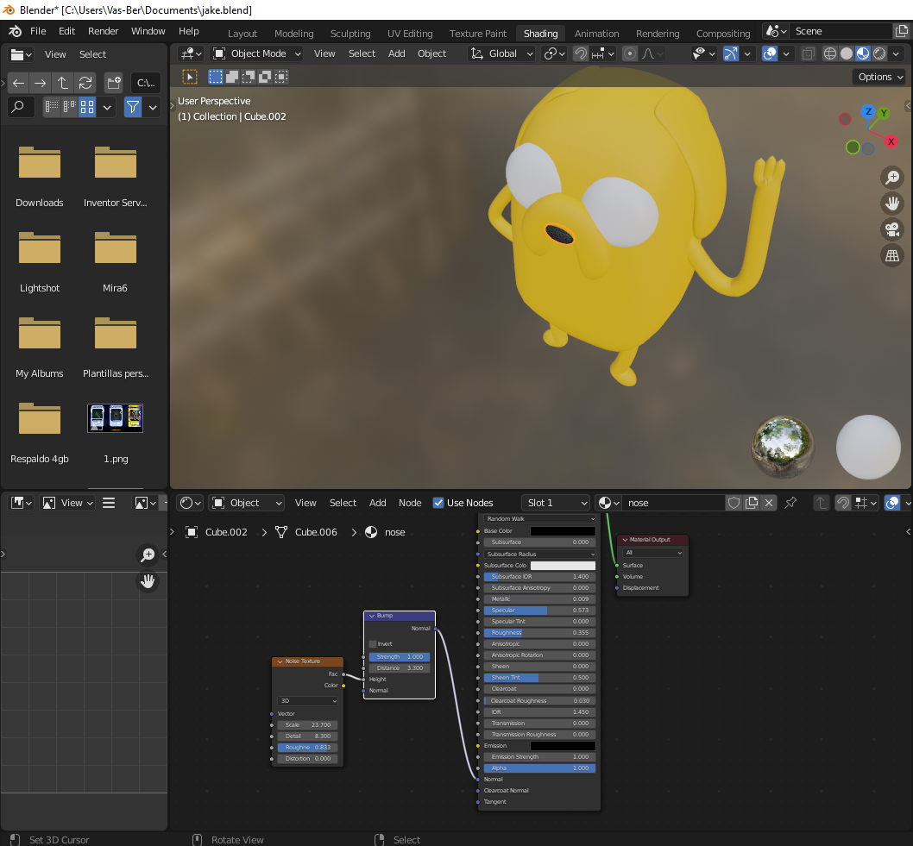Open the Slot 1 material slot dropdown
Screen dimensions: 913x846
556,503
